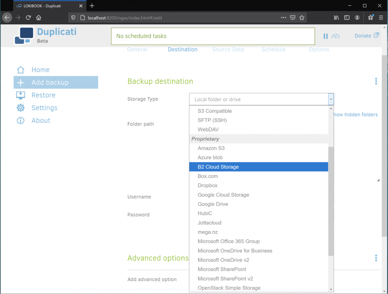This screenshot has height=294, width=388.
Task: Switch to the Destination step tab
Action: click(x=183, y=50)
